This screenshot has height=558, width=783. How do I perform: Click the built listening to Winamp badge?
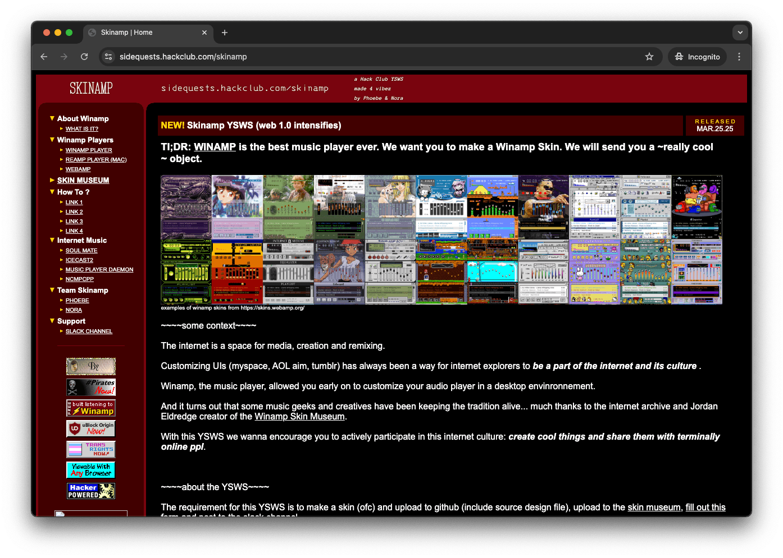(91, 408)
